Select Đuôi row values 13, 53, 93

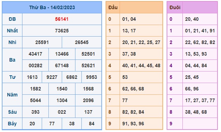(x=196, y=54)
